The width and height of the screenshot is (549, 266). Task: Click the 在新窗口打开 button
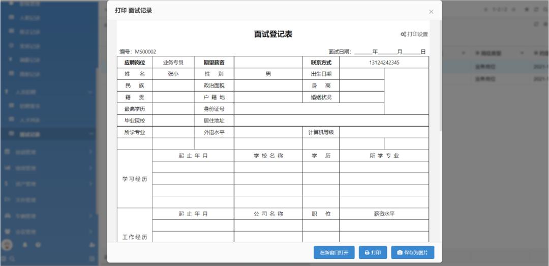point(334,253)
